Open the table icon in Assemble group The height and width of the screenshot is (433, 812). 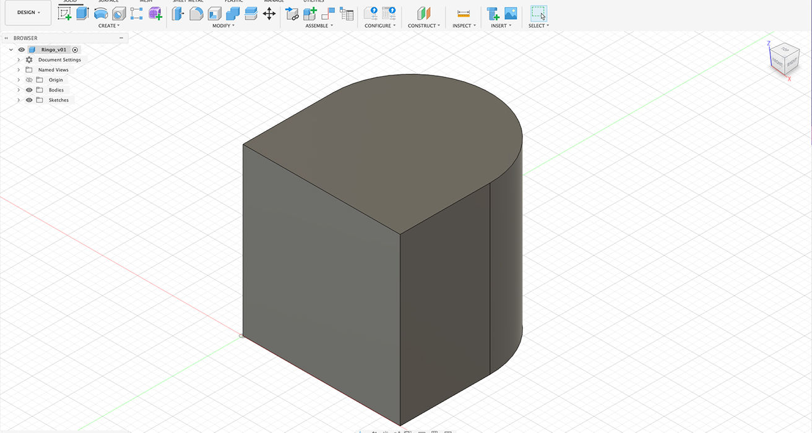tap(347, 13)
